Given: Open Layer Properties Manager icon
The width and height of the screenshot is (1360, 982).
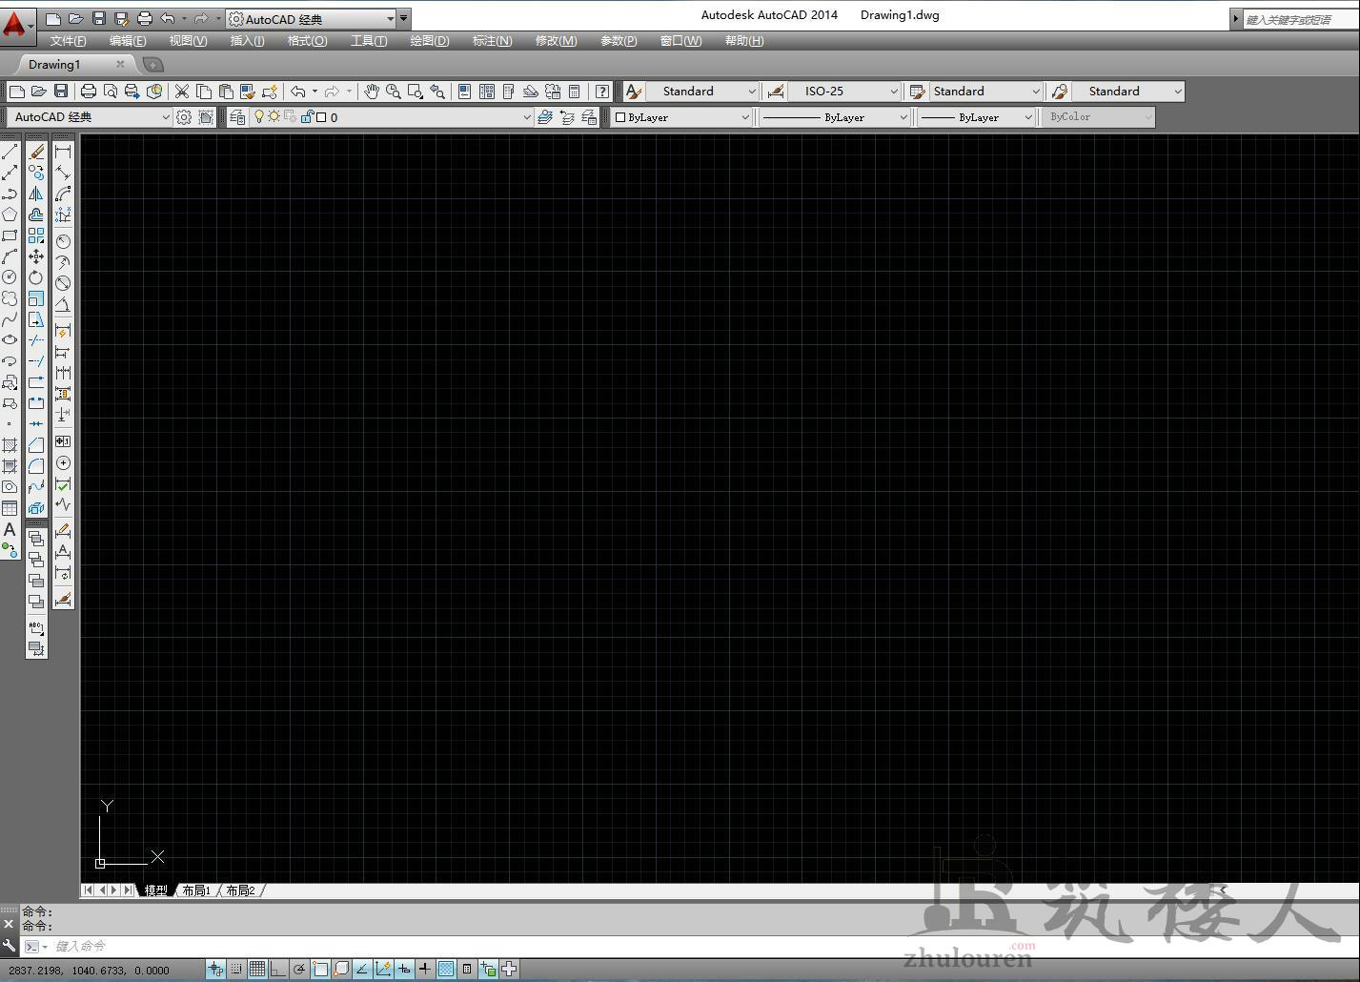Looking at the screenshot, I should [x=237, y=117].
